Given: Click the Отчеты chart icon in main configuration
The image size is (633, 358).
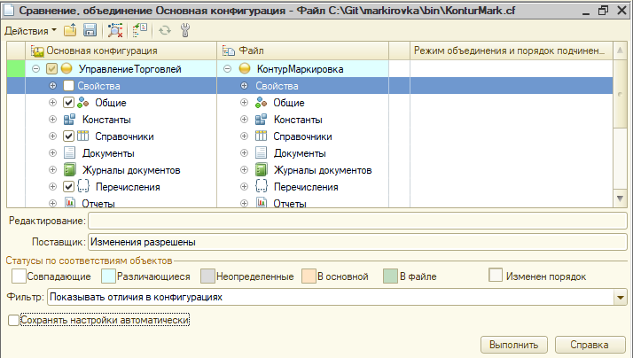Looking at the screenshot, I should pyautogui.click(x=70, y=202).
